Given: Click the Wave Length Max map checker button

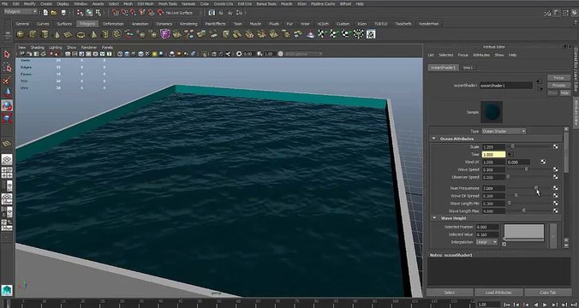Looking at the screenshot, I should (x=555, y=211).
